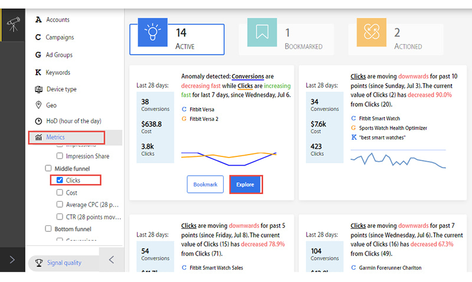Click the Clicks trend sparkline chart

[x=398, y=159]
